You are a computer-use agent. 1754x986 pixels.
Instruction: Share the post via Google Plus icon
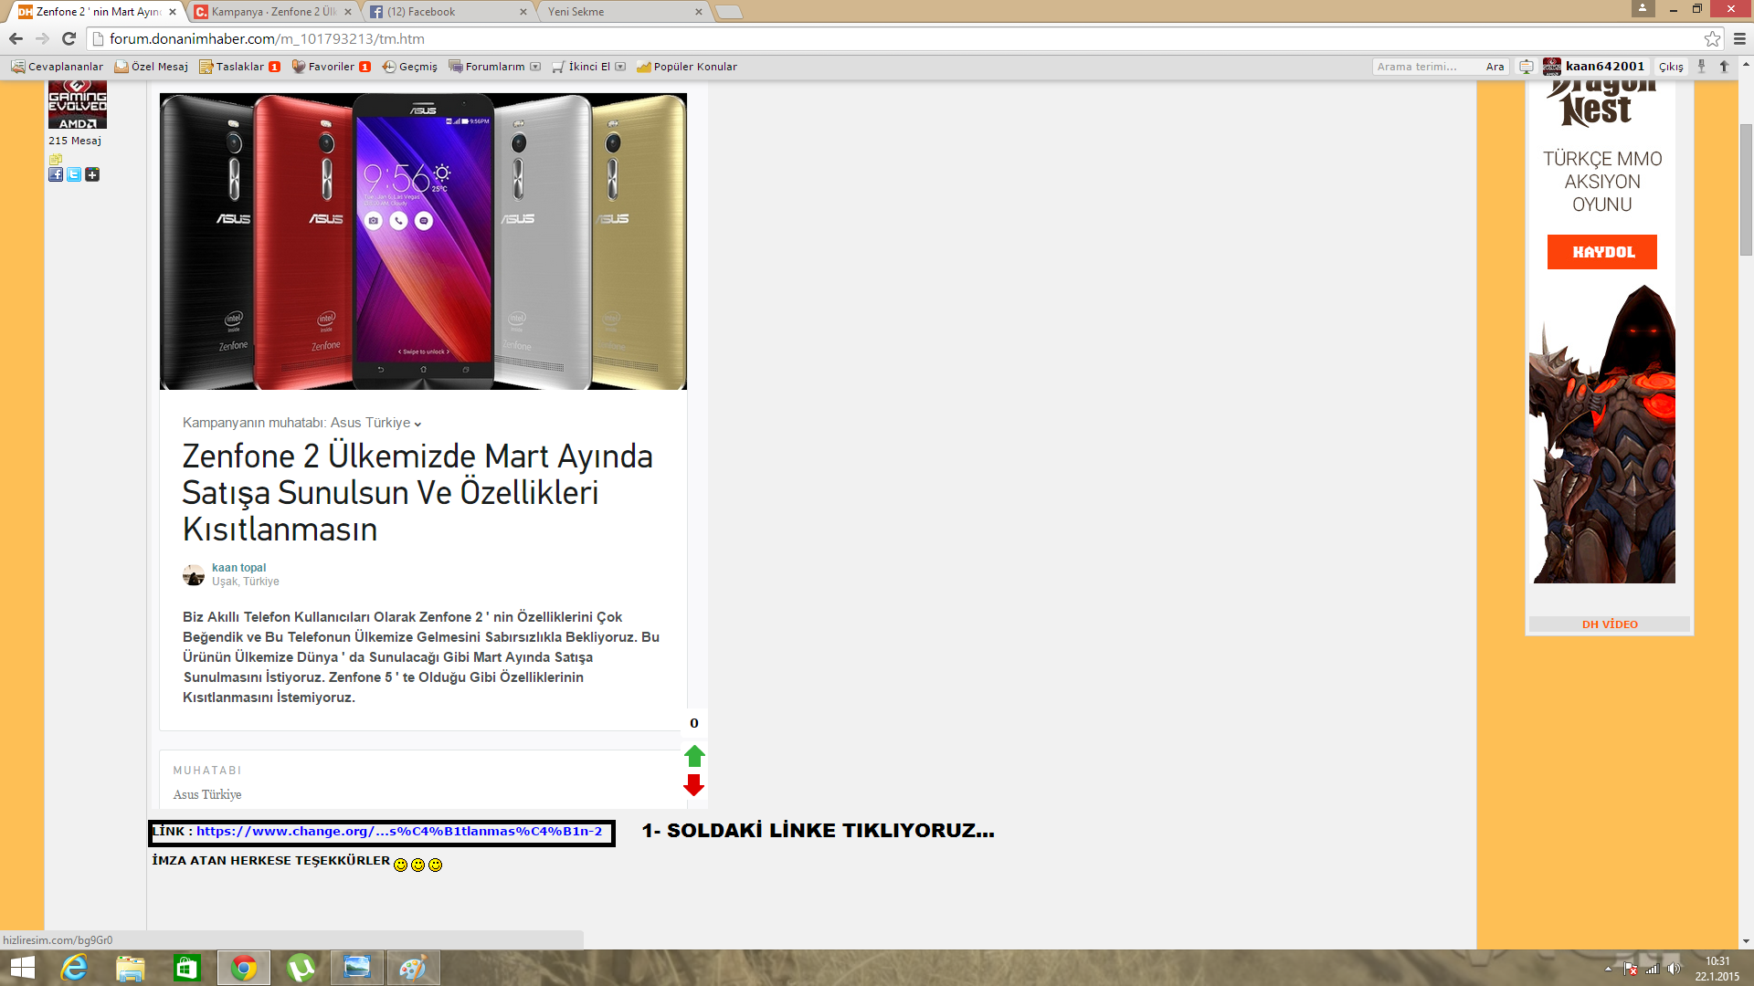pos(92,174)
